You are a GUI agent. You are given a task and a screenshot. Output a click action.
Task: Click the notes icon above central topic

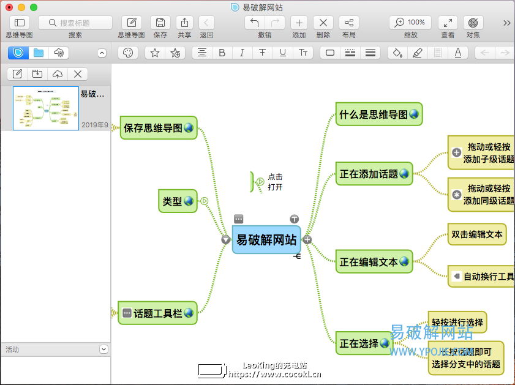[239, 219]
